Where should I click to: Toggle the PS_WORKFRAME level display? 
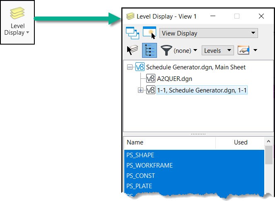tap(194, 166)
